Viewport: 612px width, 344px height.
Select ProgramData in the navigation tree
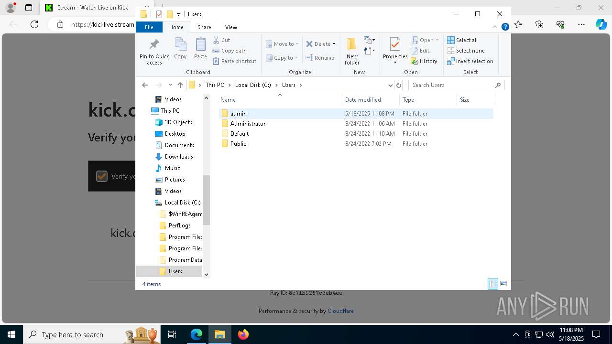click(181, 260)
